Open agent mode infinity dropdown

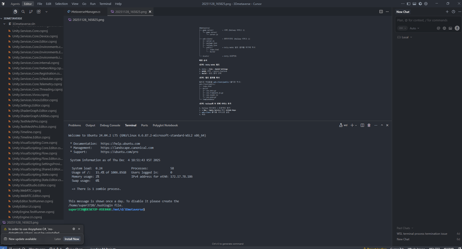[402, 28]
